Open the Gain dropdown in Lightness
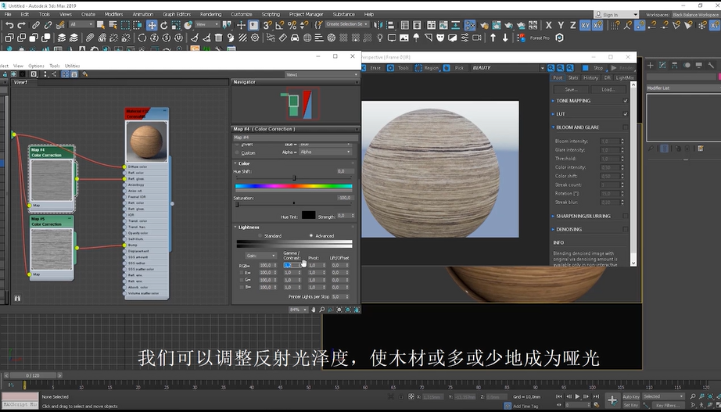This screenshot has height=412, width=721. pos(260,255)
